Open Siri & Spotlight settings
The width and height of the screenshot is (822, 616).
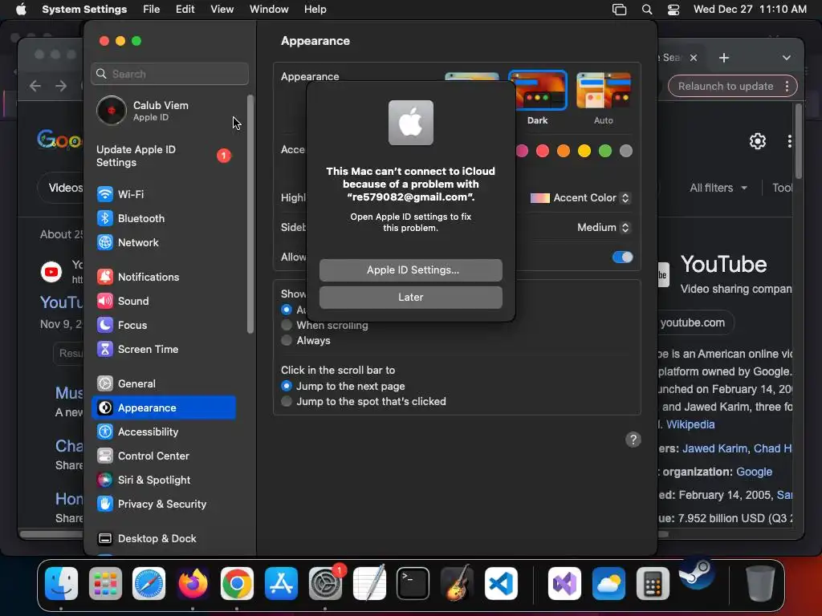point(164,480)
